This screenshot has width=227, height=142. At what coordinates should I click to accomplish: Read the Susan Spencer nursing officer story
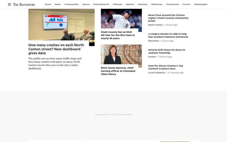coord(118,71)
